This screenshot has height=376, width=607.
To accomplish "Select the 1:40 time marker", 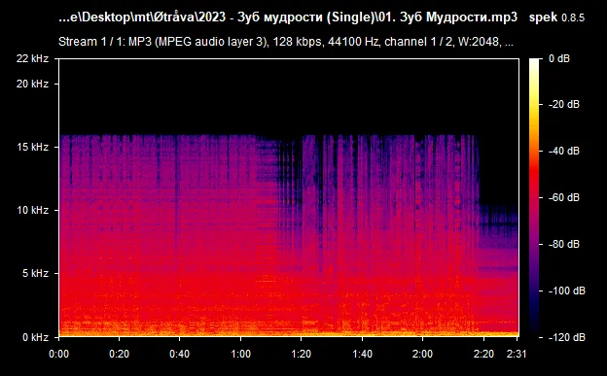I will [362, 354].
